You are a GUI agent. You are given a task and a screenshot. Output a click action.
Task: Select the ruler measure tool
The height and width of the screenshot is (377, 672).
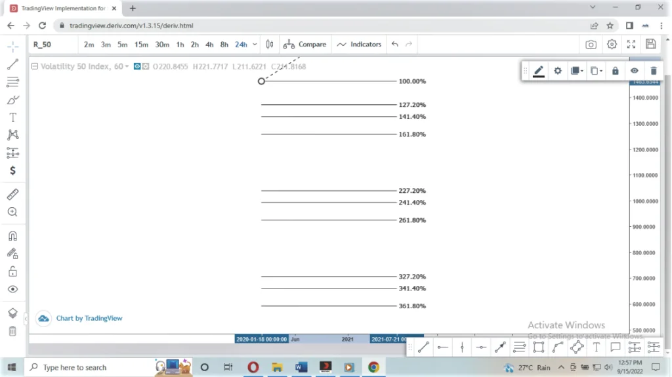tap(13, 195)
